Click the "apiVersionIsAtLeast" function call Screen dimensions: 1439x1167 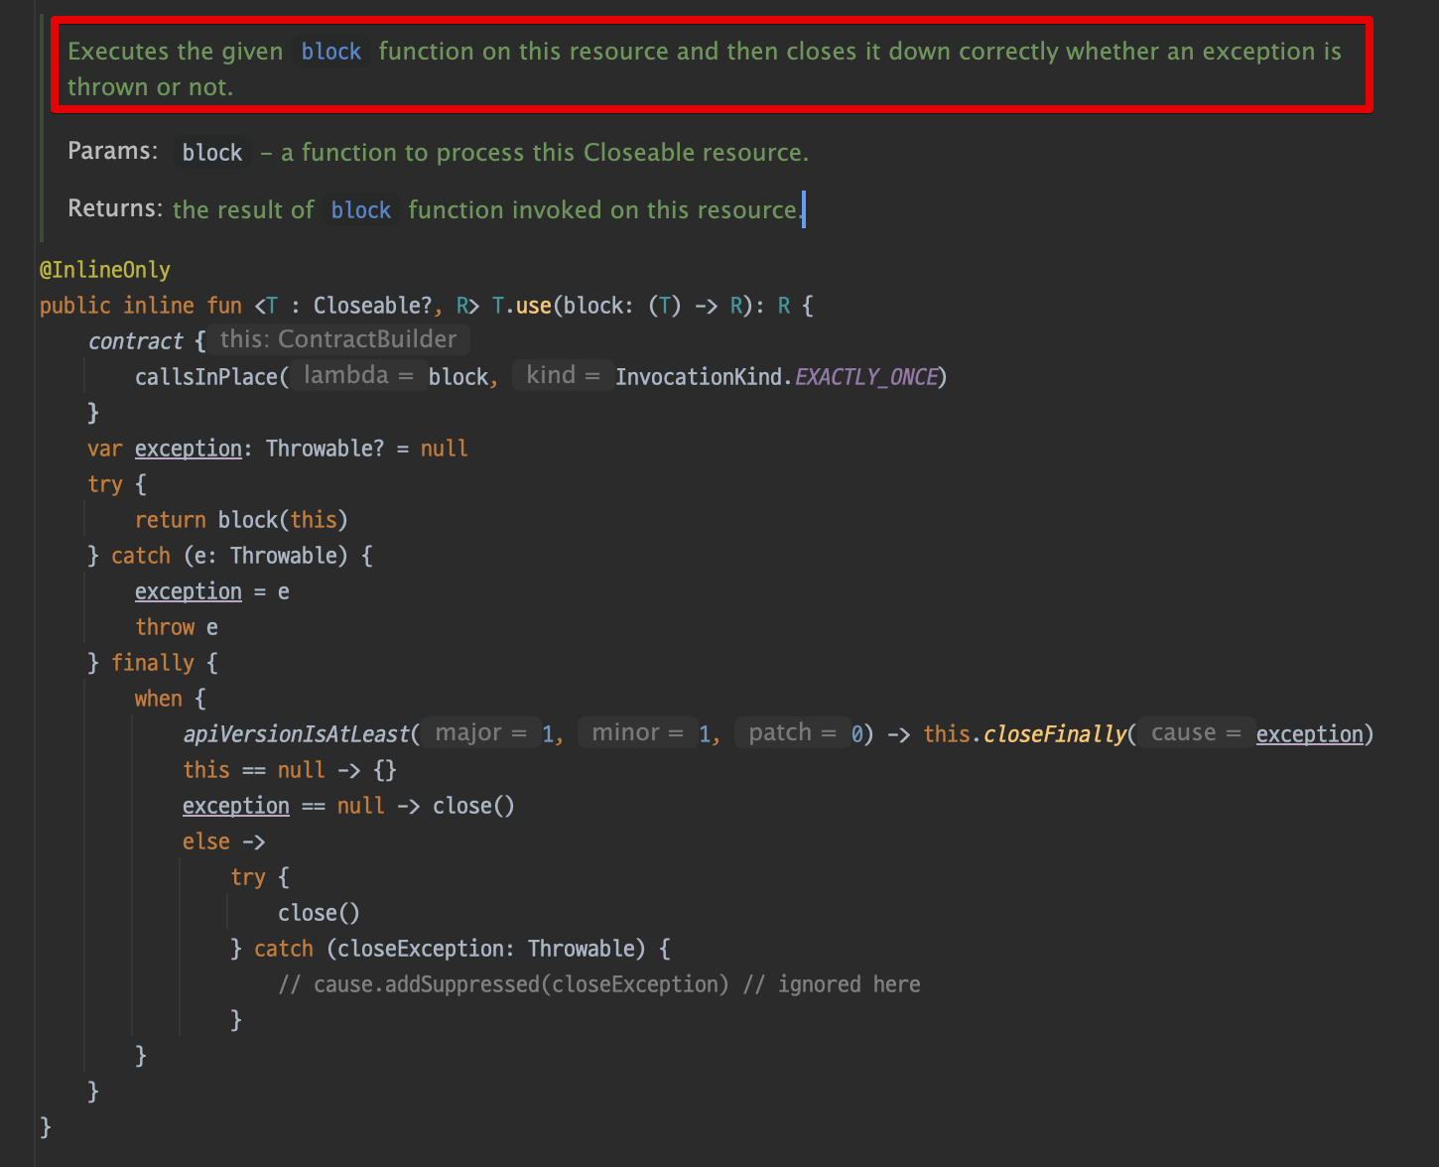[x=296, y=734]
